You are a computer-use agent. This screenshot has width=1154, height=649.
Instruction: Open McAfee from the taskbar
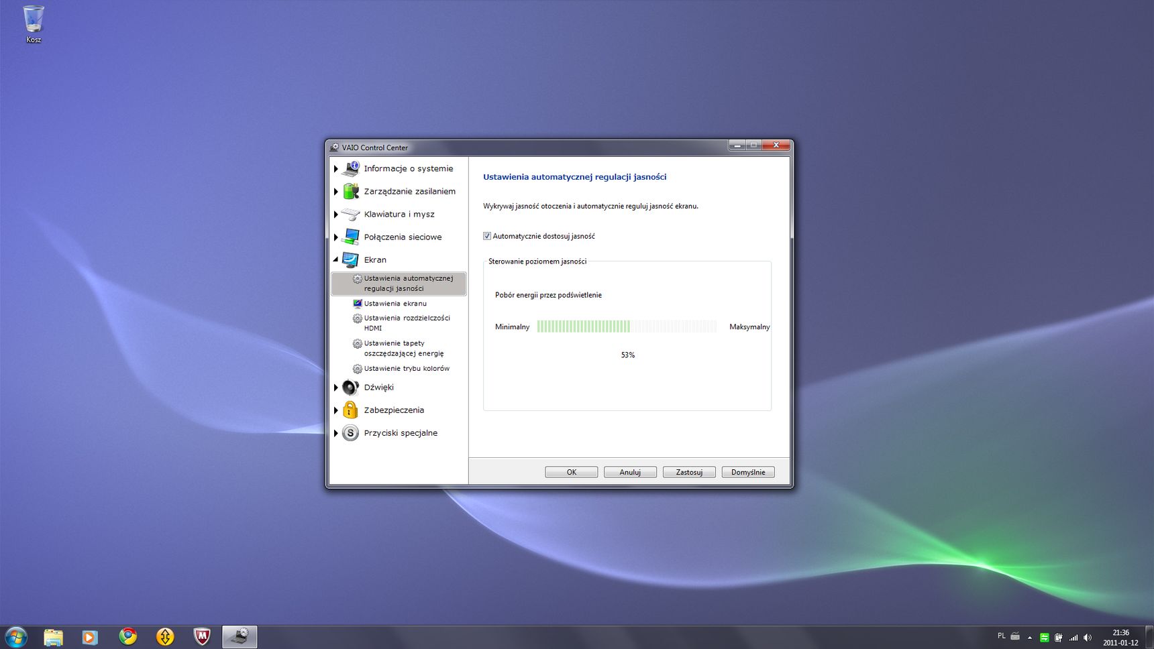[202, 637]
